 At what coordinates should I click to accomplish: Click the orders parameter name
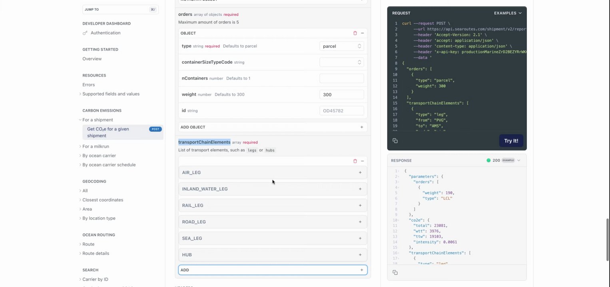185,14
